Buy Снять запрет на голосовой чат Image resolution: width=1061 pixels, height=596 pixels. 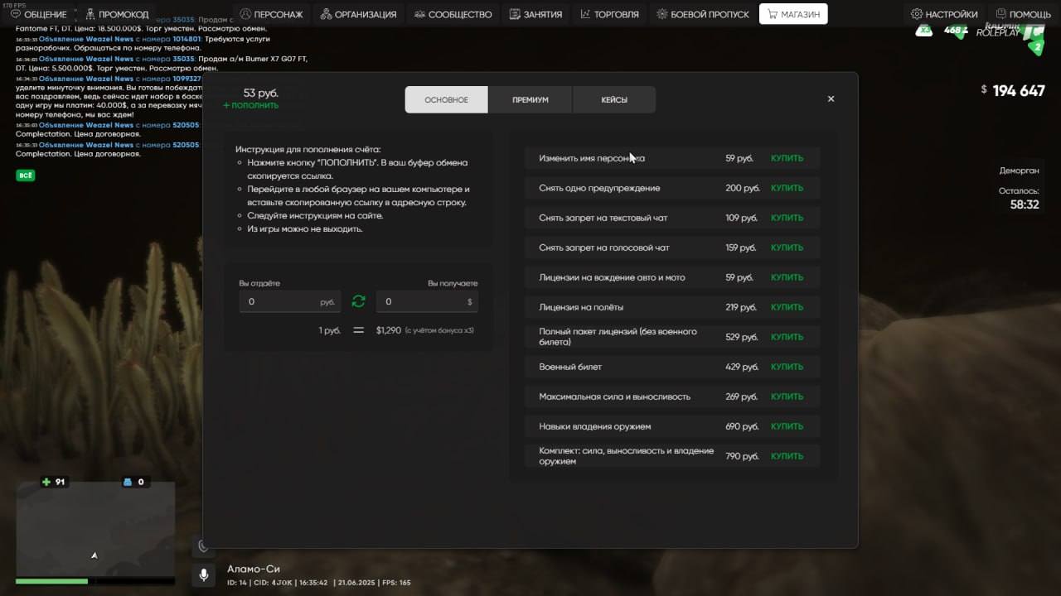(787, 248)
